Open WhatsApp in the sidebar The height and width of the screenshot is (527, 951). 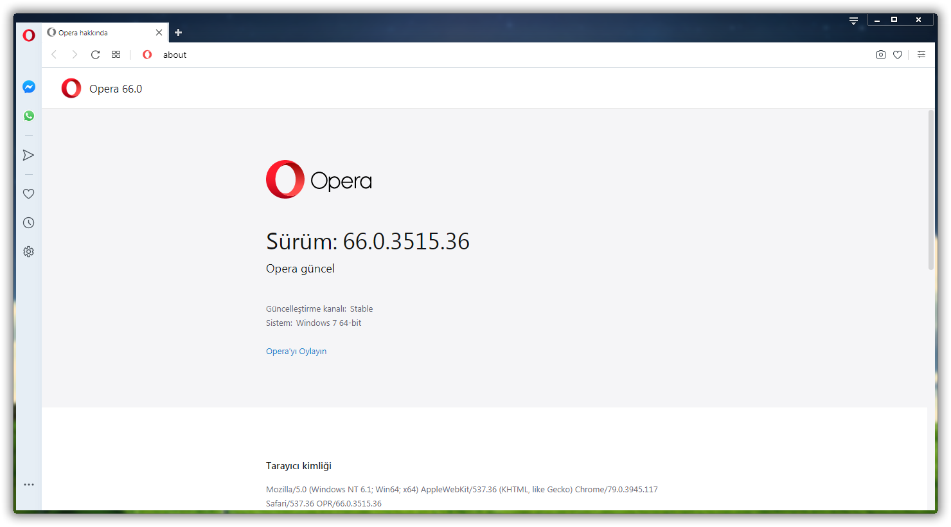coord(29,116)
